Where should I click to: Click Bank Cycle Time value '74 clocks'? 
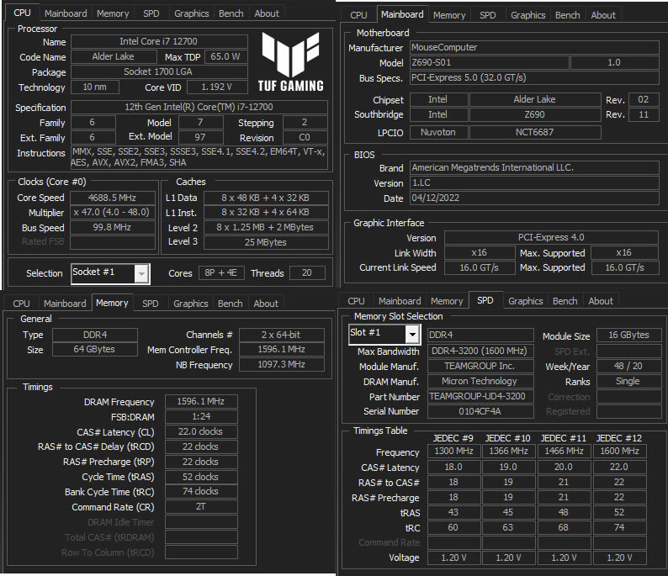tap(201, 491)
